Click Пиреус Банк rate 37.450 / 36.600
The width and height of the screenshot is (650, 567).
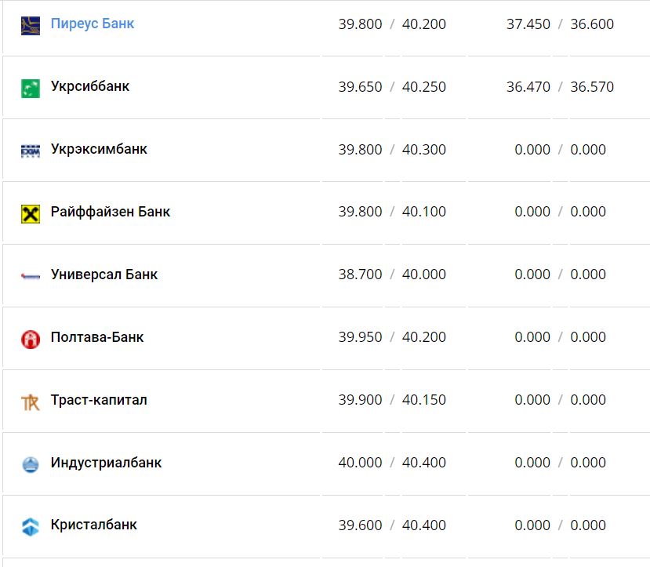tap(560, 24)
